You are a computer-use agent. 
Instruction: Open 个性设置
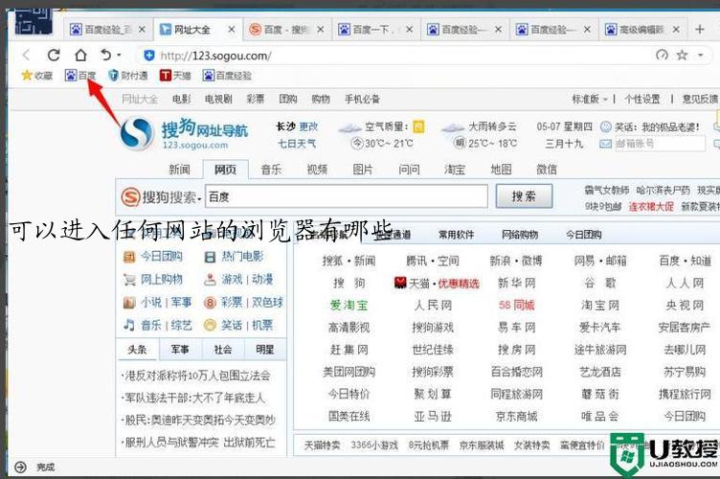tap(641, 100)
